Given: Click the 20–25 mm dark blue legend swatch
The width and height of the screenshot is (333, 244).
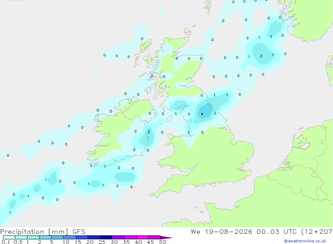Looking at the screenshot, I should [94, 237].
